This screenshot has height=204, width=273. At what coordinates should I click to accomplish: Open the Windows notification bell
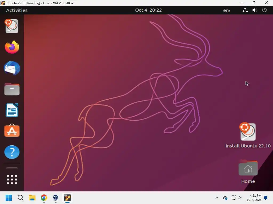pyautogui.click(x=266, y=198)
